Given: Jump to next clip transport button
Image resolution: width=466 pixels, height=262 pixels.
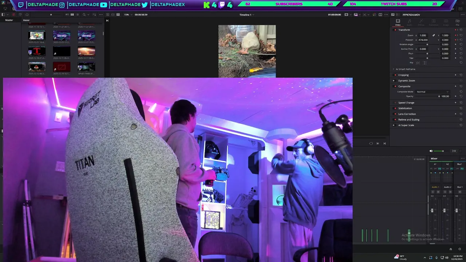Looking at the screenshot, I should coord(378,143).
